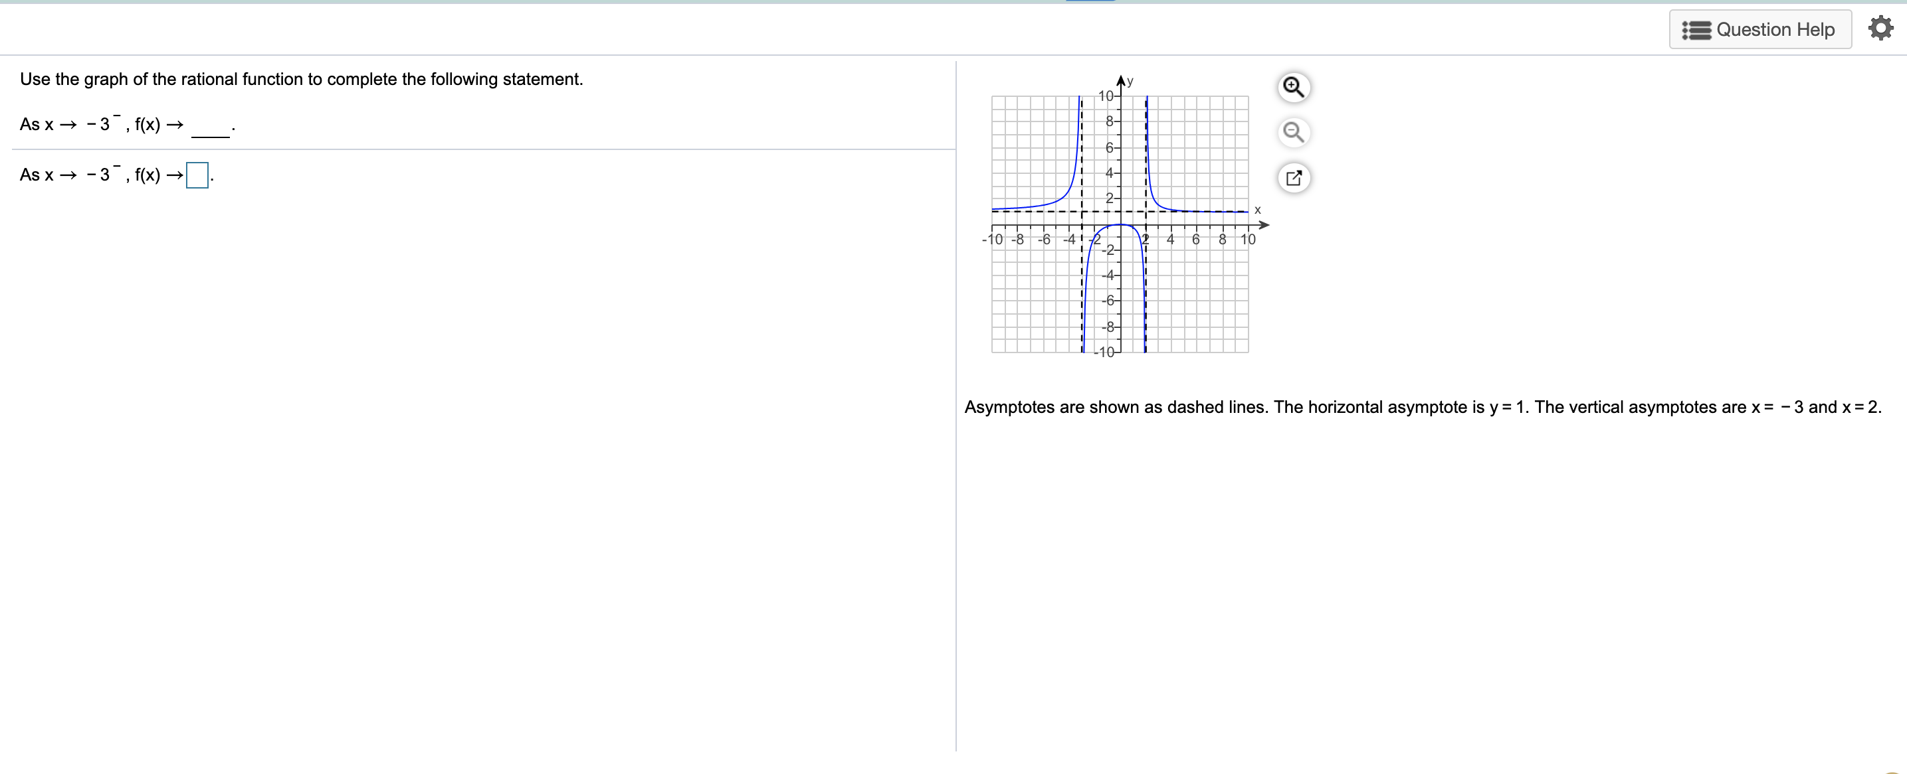Click the graph origin point
Image resolution: width=1907 pixels, height=774 pixels.
coord(1122,225)
